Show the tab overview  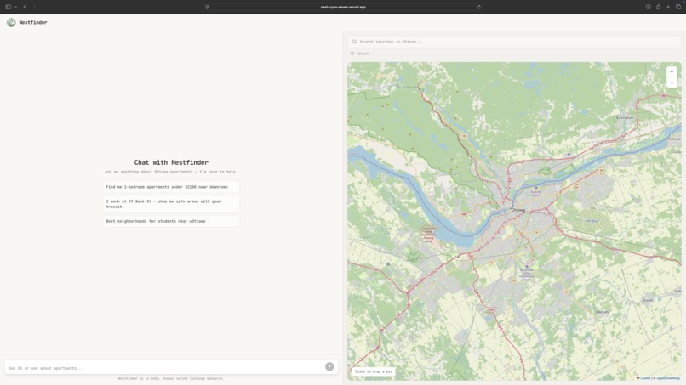point(678,7)
